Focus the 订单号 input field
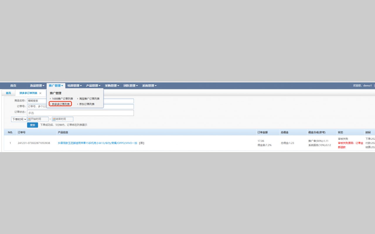 pos(80,106)
